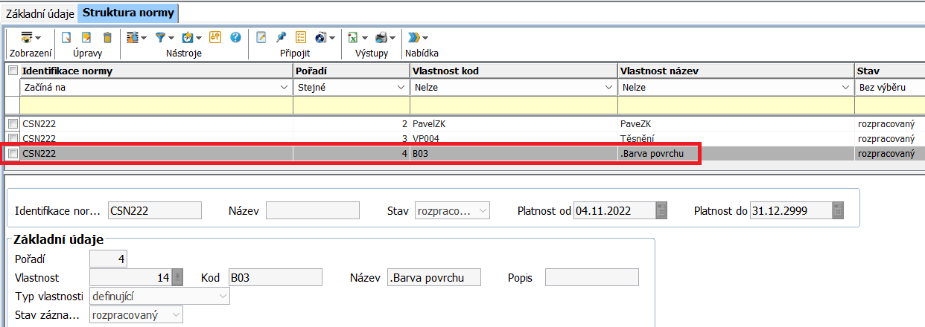Screen dimensions: 925x327
Task: Tick the checkbox for the B03 row
Action: pyautogui.click(x=13, y=154)
